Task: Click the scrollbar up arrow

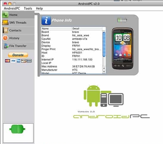Action: 104,68
